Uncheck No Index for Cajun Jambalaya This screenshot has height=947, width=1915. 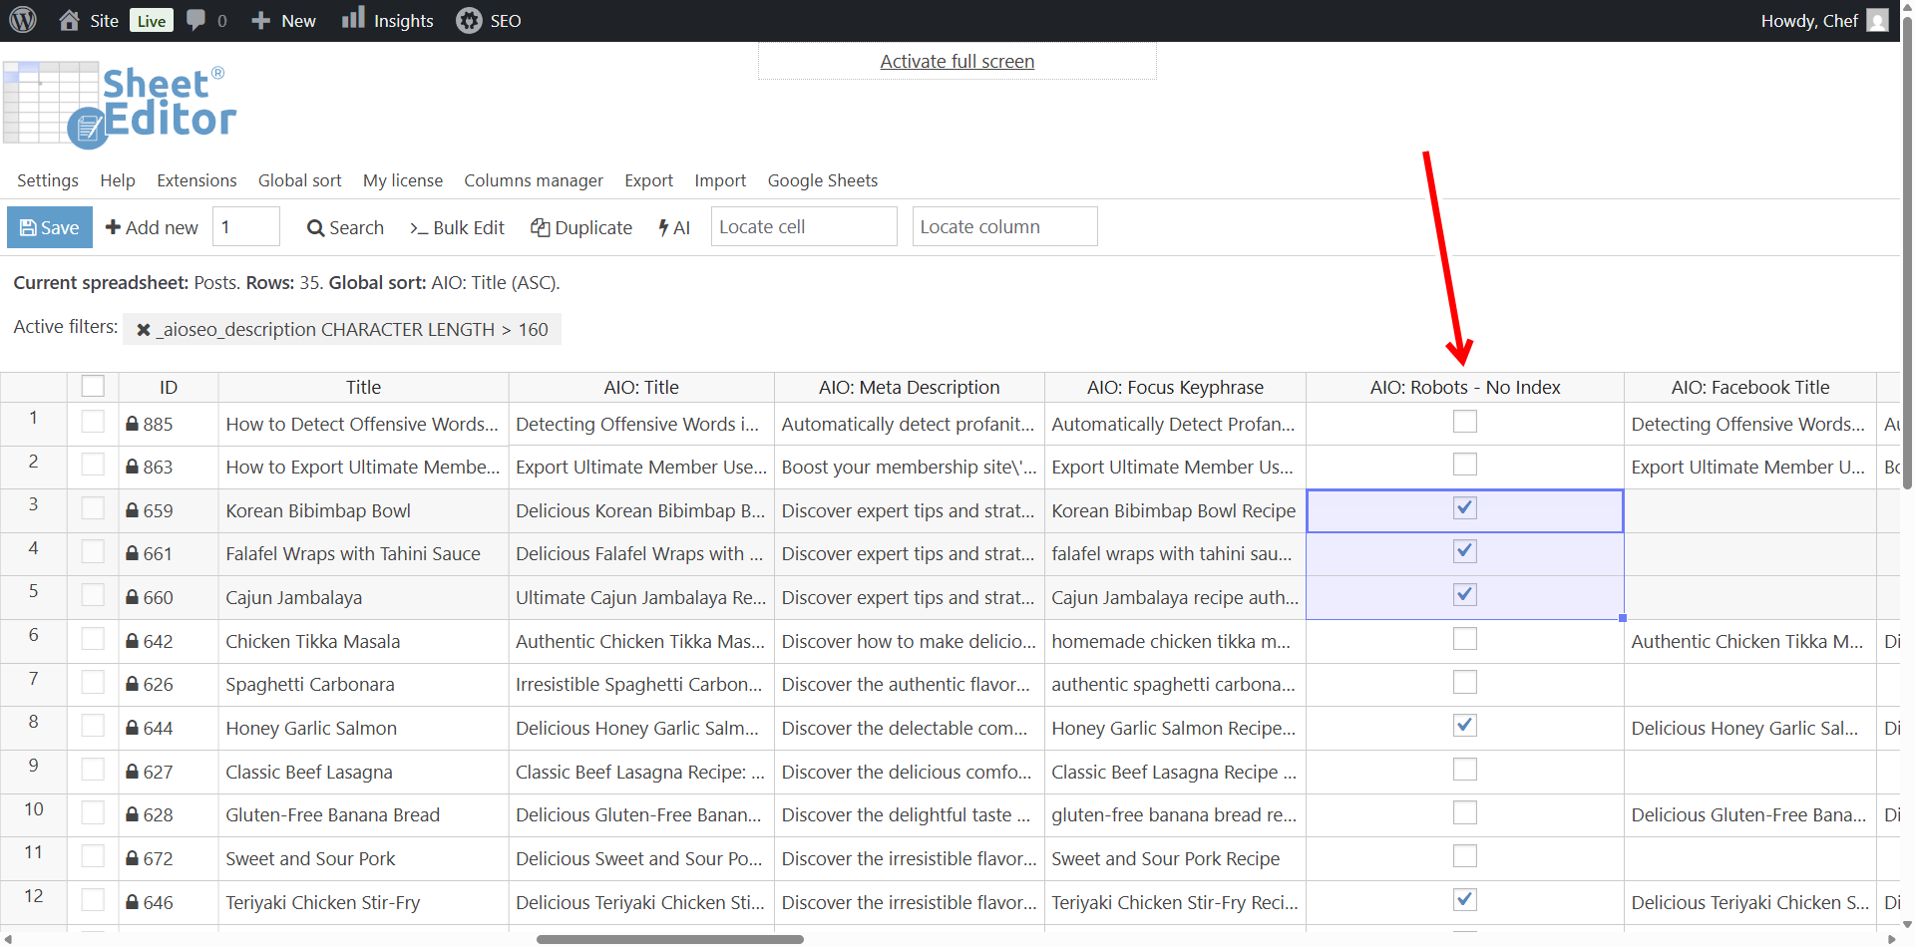[1464, 595]
